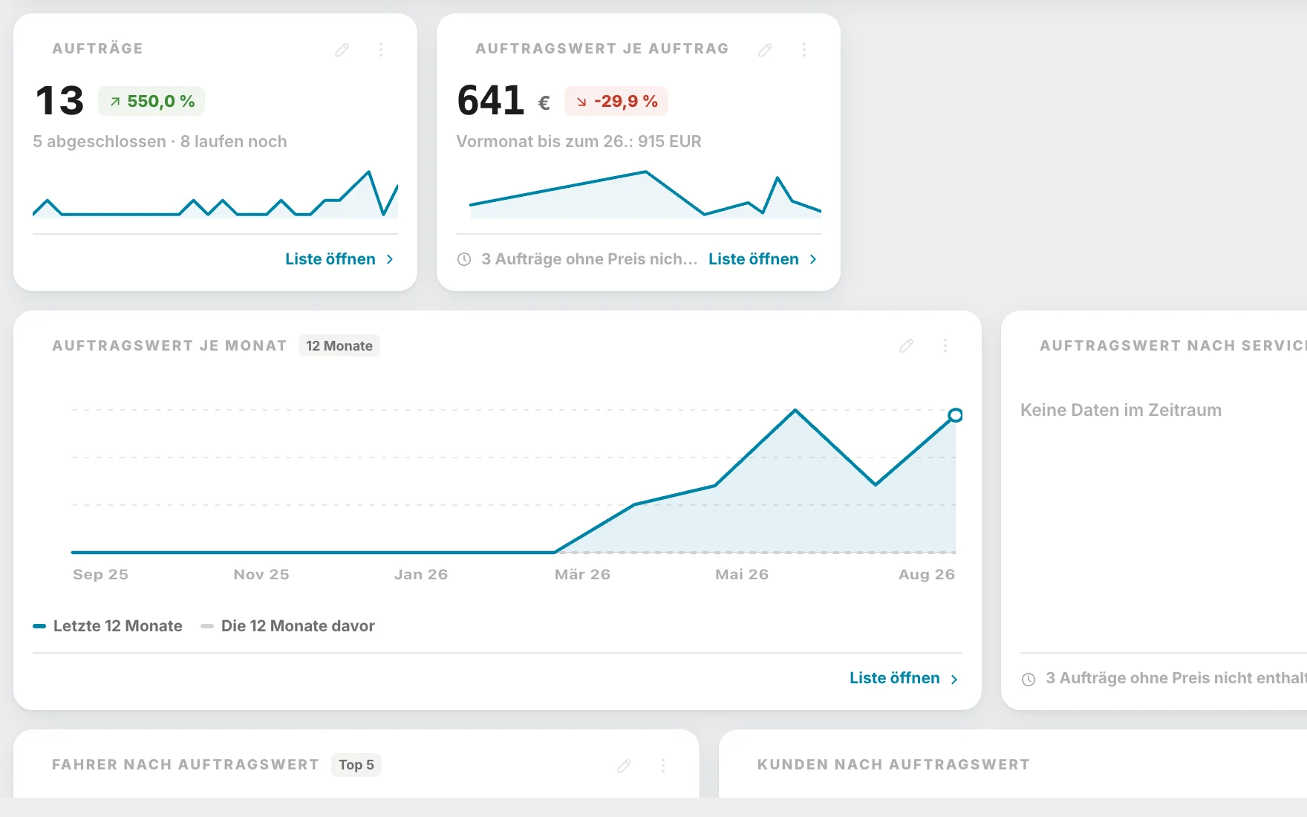Click the pencil edit icon on Aufträge card

pyautogui.click(x=342, y=50)
